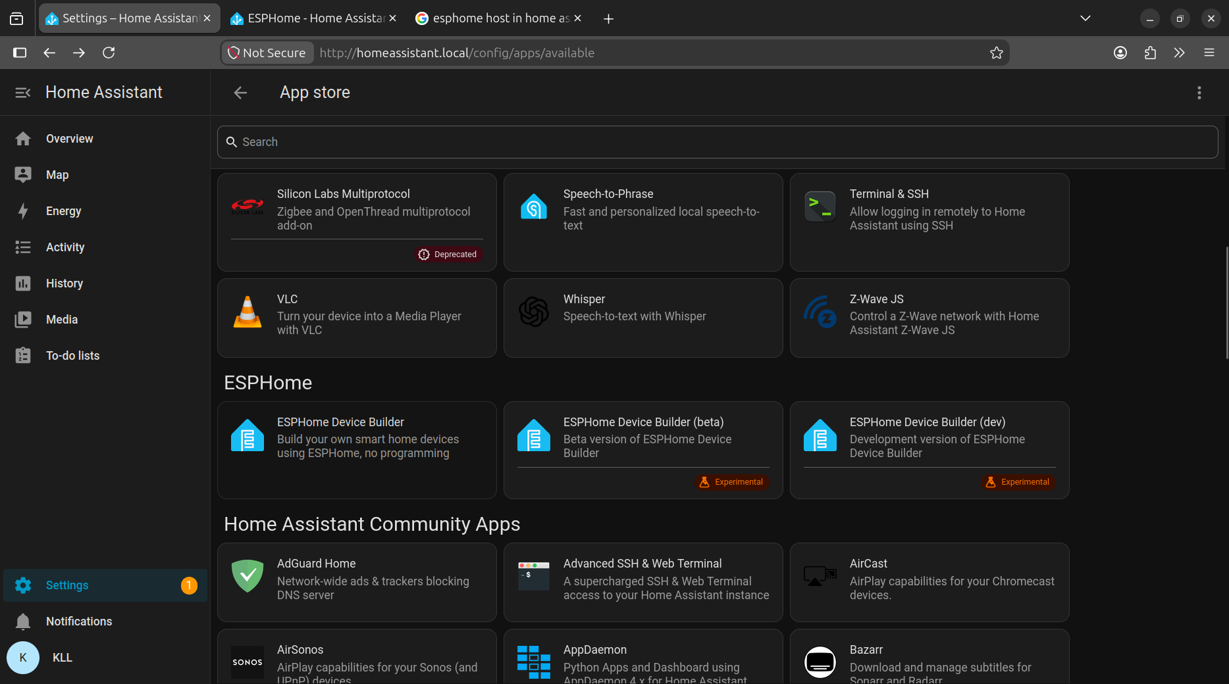Click Experimental badge on ESPHome dev card
Image resolution: width=1229 pixels, height=684 pixels.
(x=1018, y=482)
